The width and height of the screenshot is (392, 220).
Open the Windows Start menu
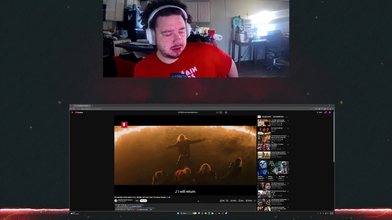tap(178, 213)
